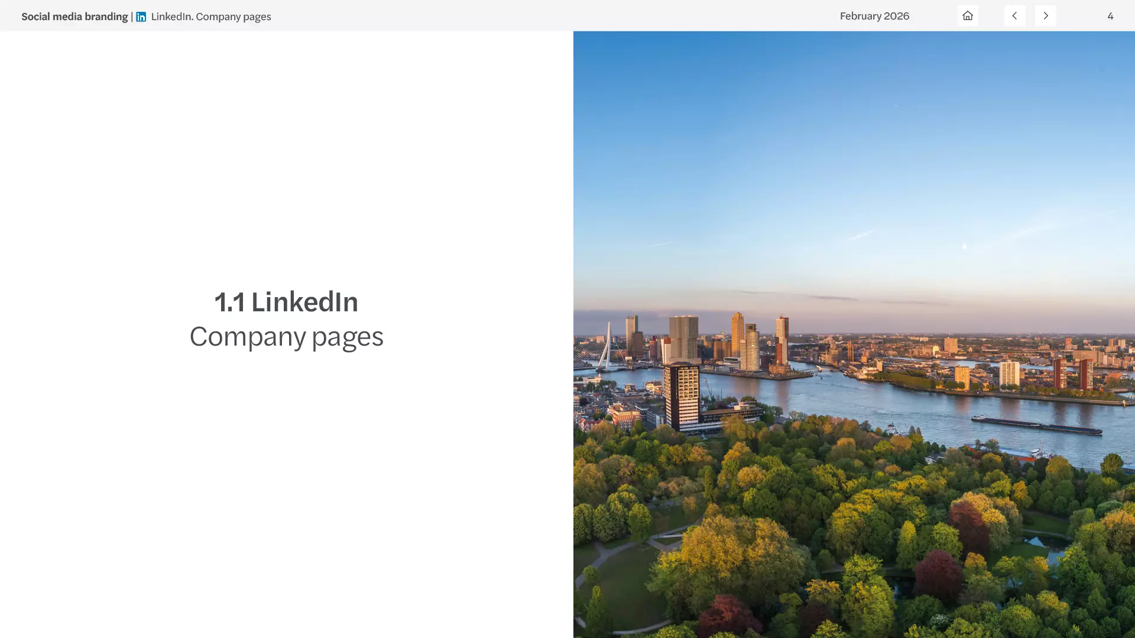Viewport: 1135px width, 638px height.
Task: Select the 1.1 LinkedIn heading
Action: coord(286,302)
